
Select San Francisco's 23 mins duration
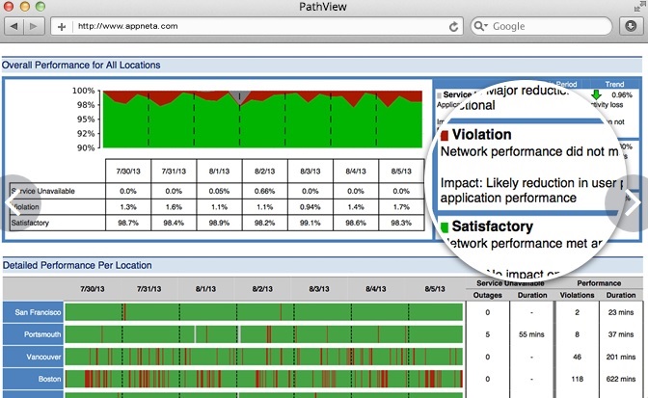(x=621, y=312)
